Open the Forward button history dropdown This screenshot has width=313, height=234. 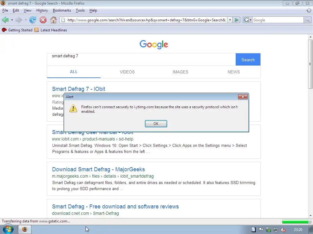coord(26,20)
